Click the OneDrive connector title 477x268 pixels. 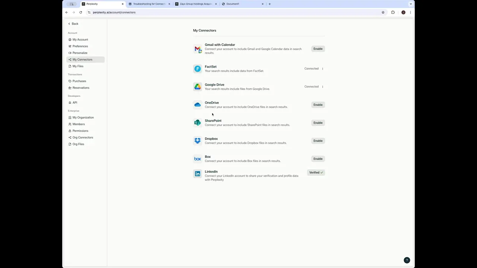[212, 103]
